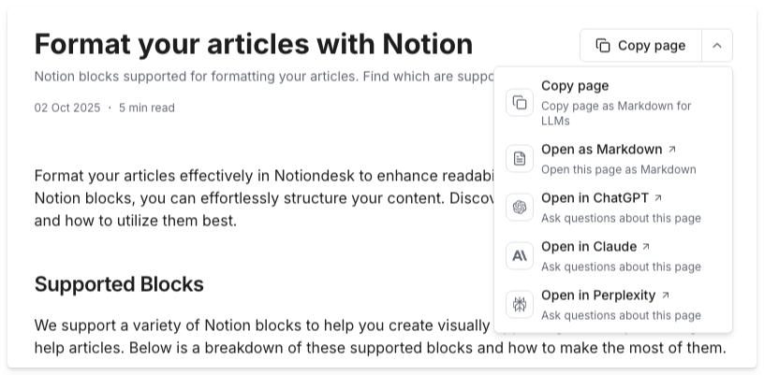Click the 02 Oct 2025 date text
764x375 pixels.
(67, 108)
